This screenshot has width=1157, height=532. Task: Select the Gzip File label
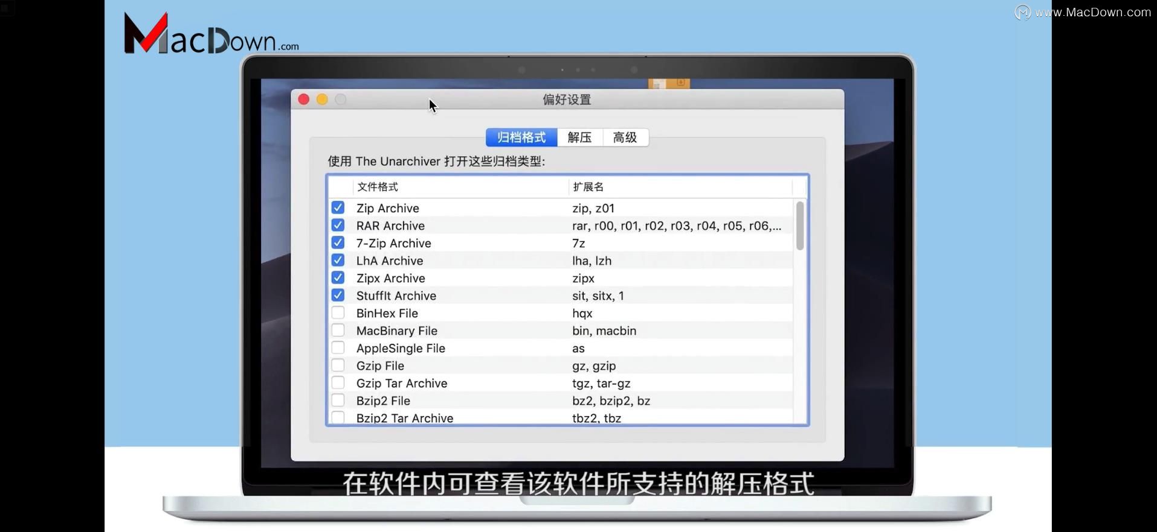click(380, 366)
